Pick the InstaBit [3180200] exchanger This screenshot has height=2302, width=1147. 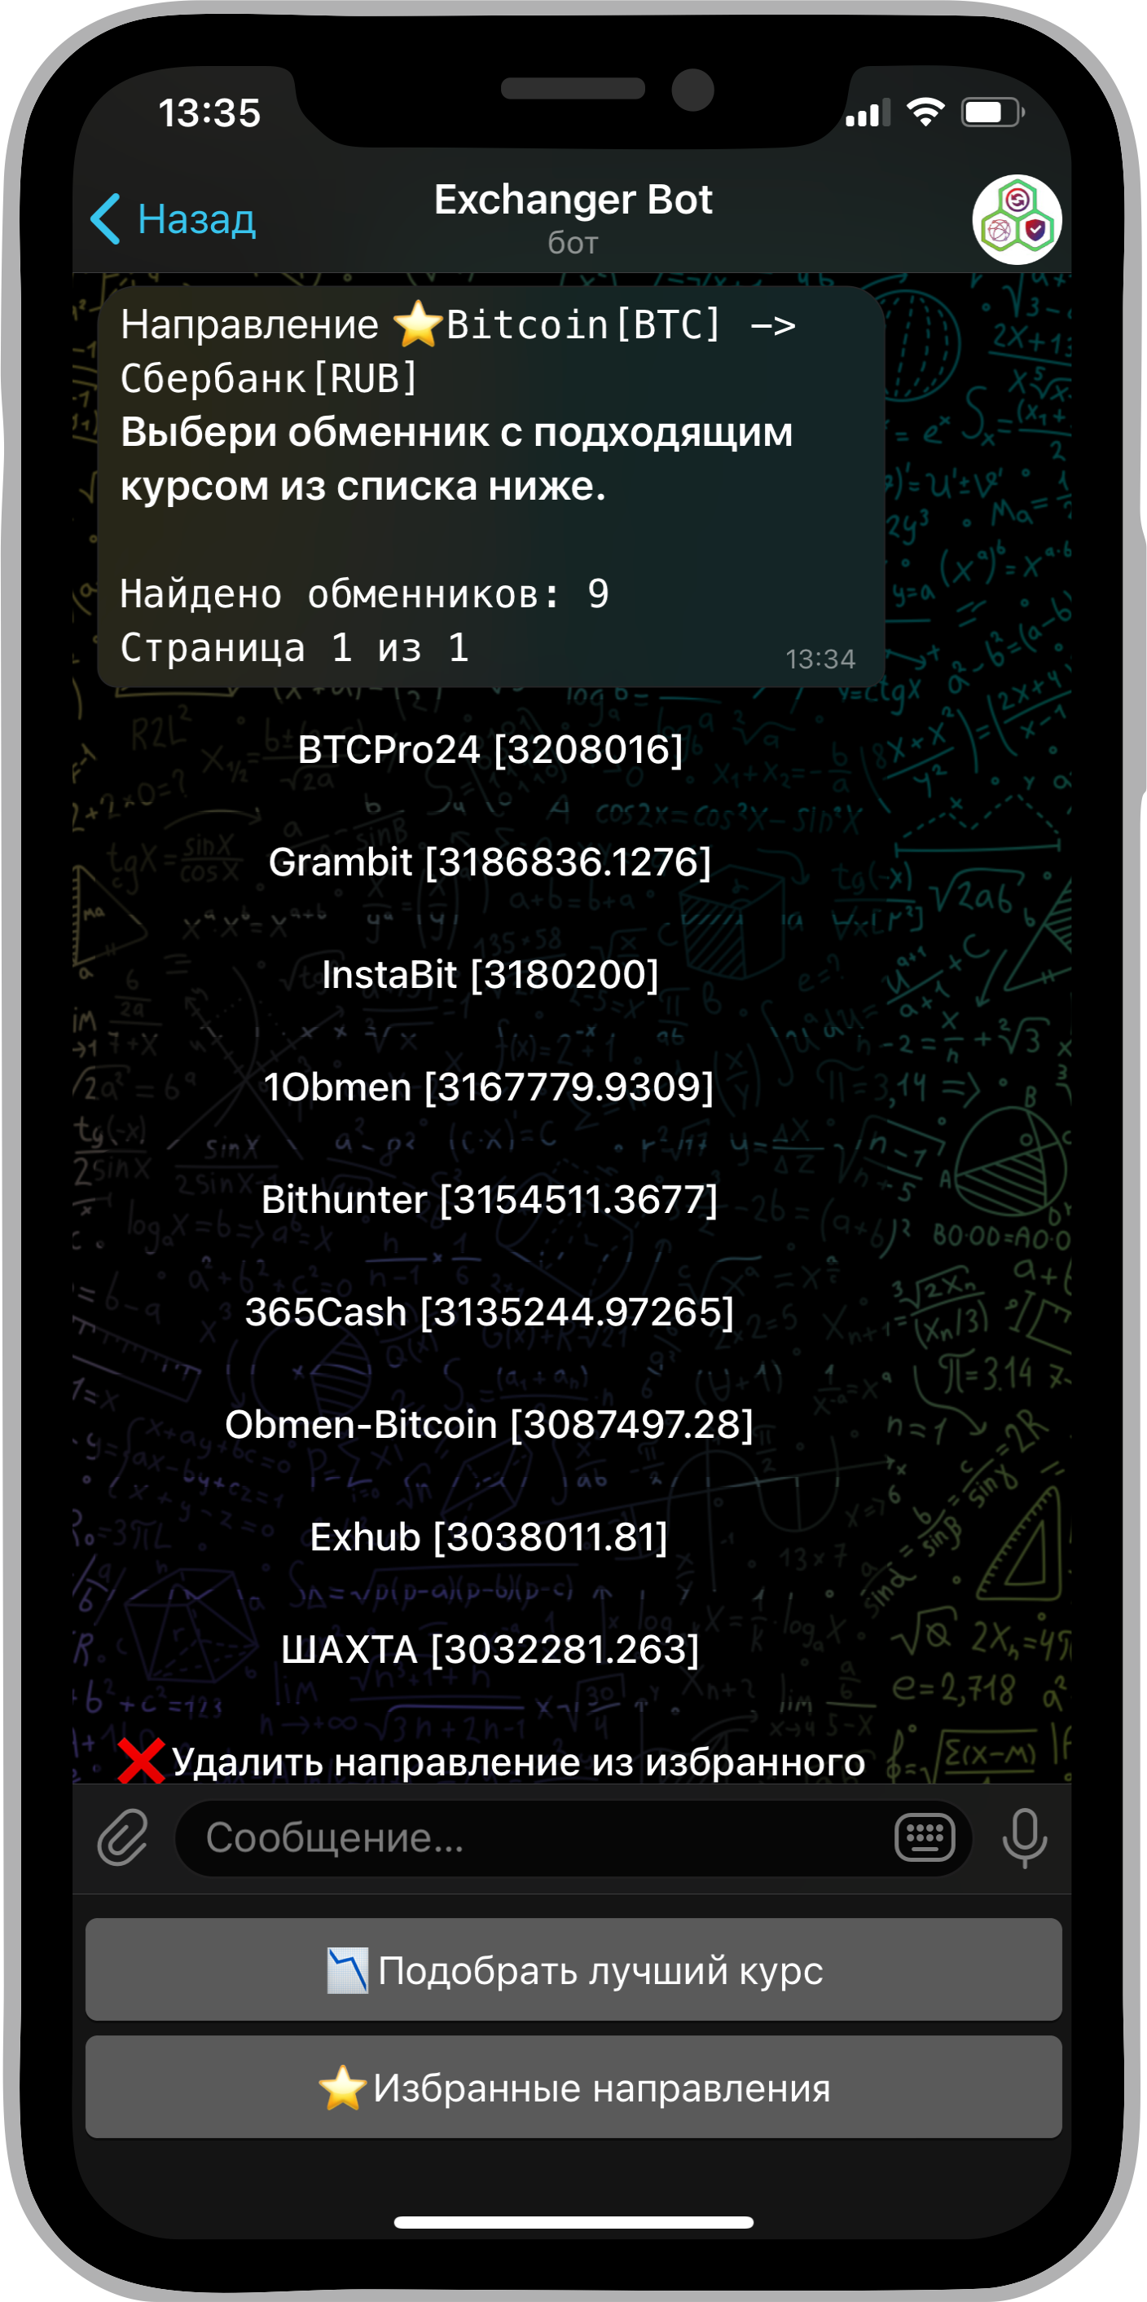tap(490, 975)
